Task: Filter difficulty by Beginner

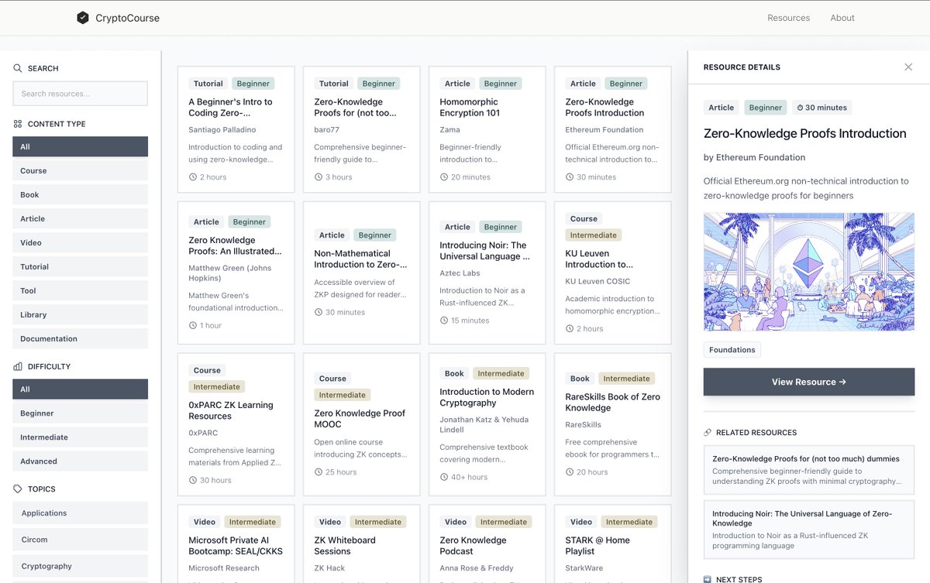Action: click(x=81, y=413)
